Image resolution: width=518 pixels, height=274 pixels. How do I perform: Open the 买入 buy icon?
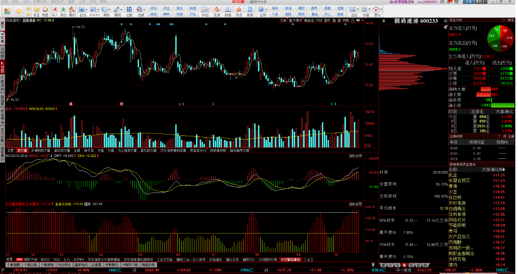[x=55, y=9]
